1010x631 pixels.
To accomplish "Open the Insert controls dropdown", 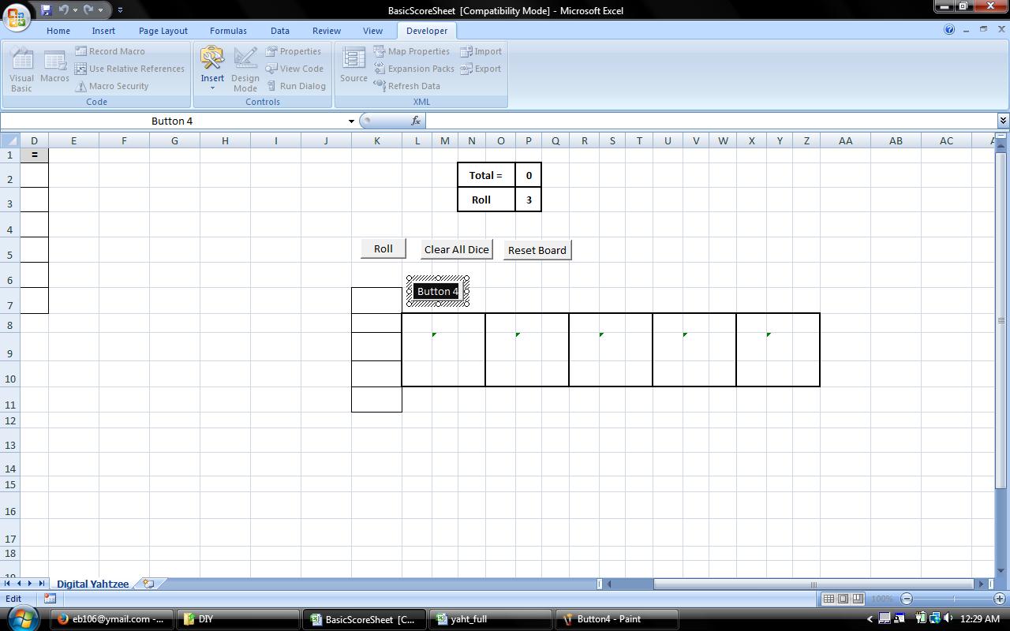I will click(x=212, y=70).
